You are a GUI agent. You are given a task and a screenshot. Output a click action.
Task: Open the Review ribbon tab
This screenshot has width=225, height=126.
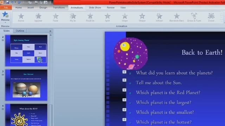pos(111,8)
